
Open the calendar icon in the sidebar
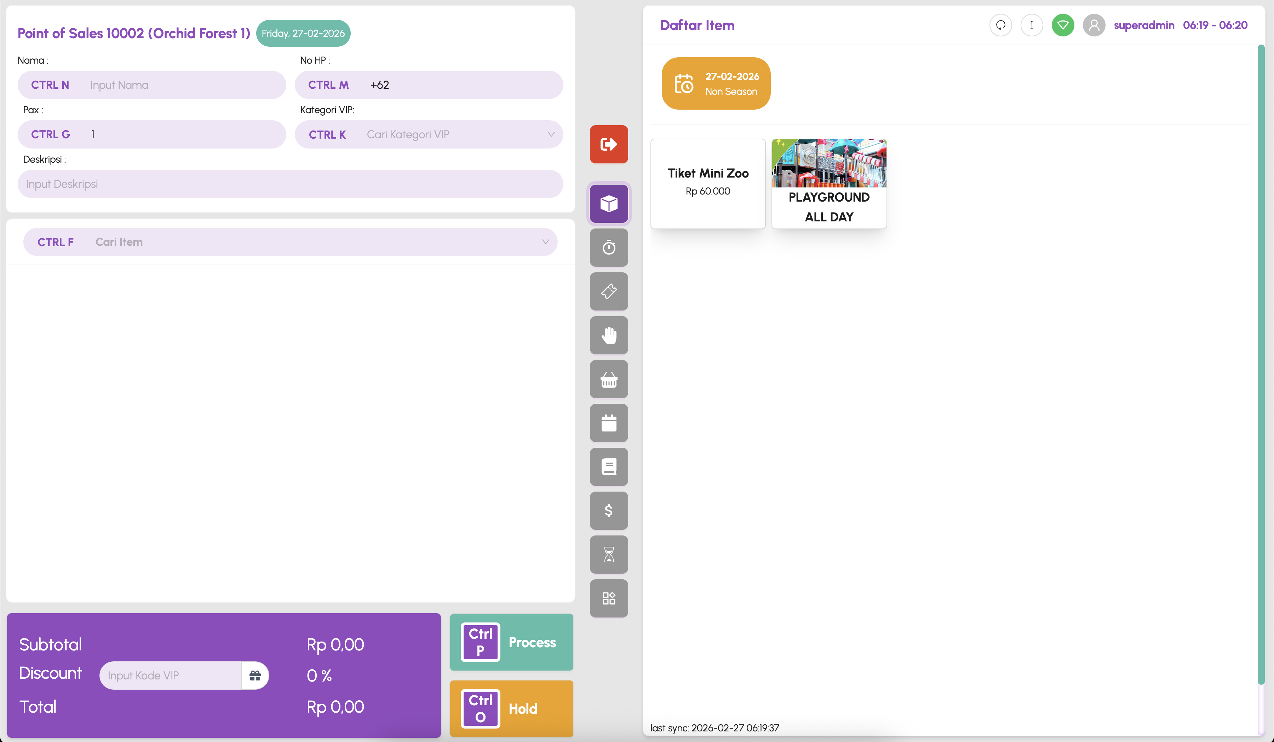click(x=609, y=423)
